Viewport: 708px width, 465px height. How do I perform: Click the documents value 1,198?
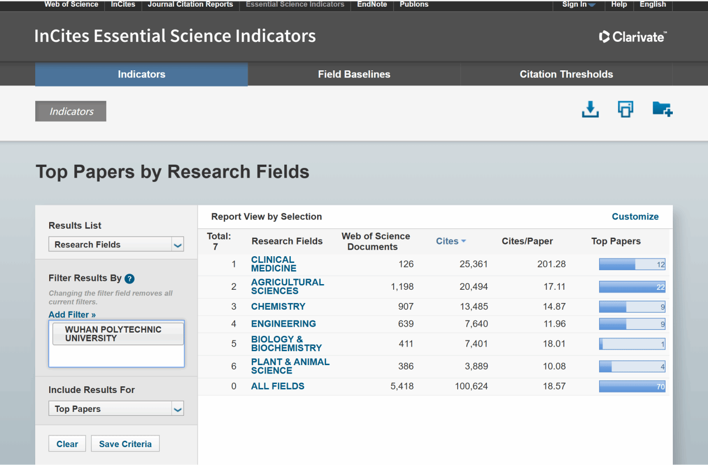pyautogui.click(x=402, y=287)
